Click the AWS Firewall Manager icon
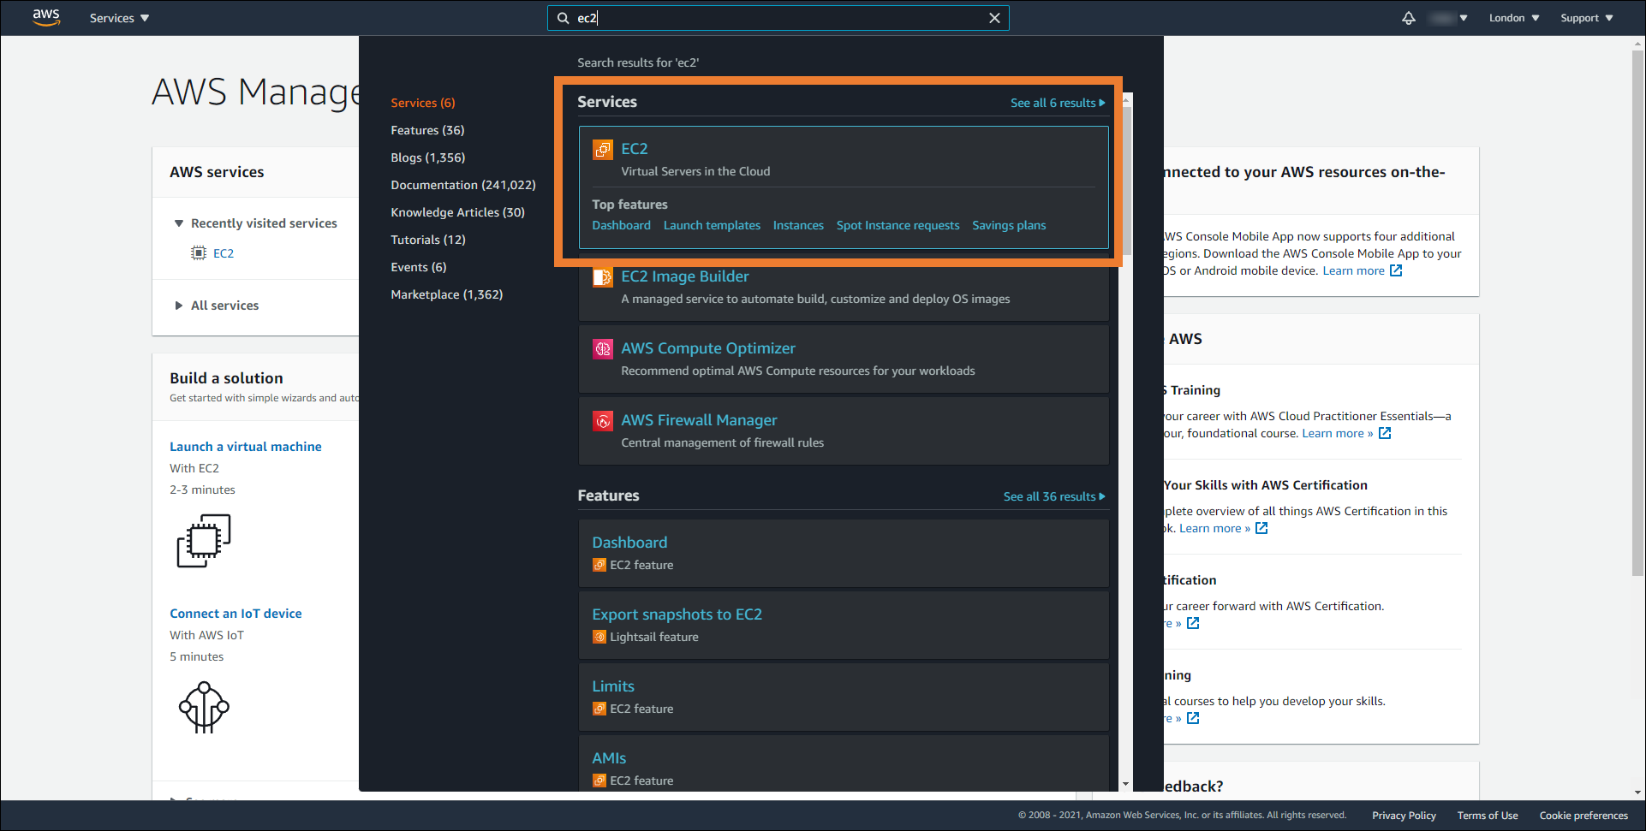 603,421
